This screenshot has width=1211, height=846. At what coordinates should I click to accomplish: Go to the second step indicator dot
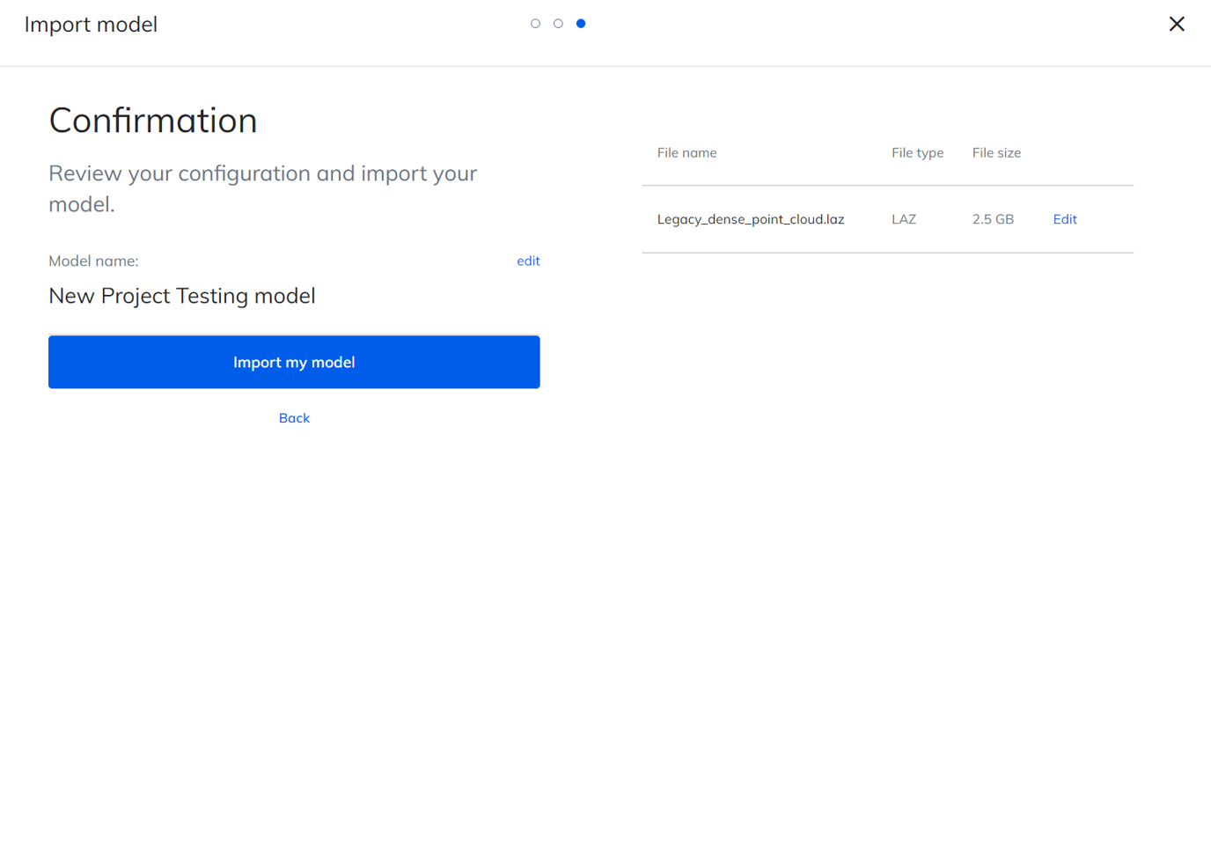click(558, 24)
